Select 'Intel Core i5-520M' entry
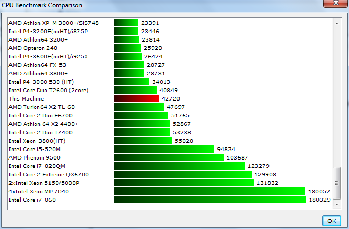The height and width of the screenshot is (229, 349). pos(35,149)
